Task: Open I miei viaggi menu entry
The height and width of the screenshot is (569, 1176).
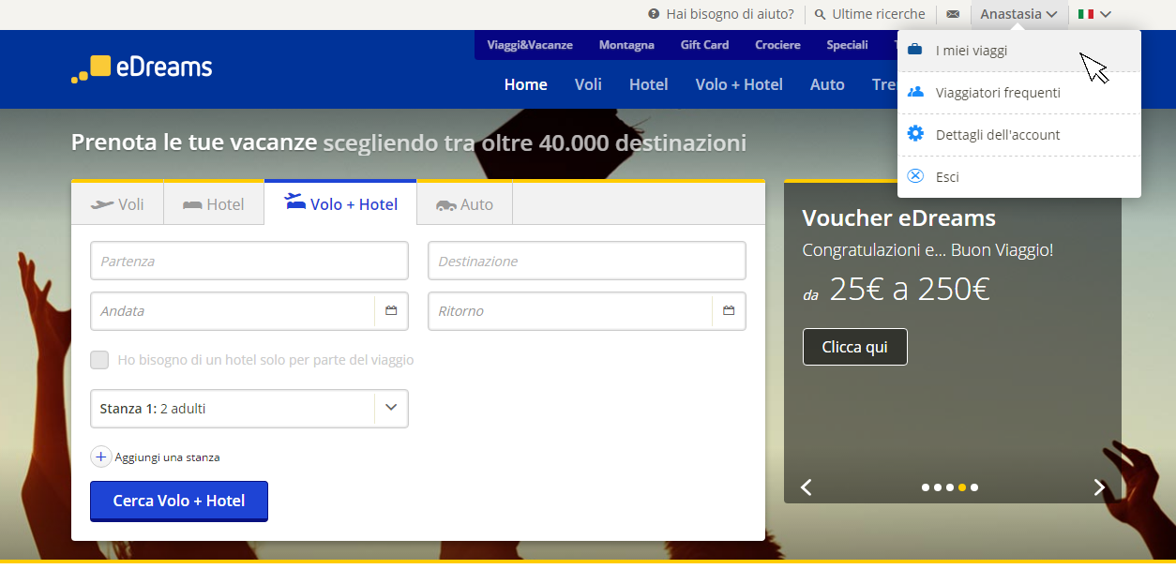Action: tap(972, 51)
